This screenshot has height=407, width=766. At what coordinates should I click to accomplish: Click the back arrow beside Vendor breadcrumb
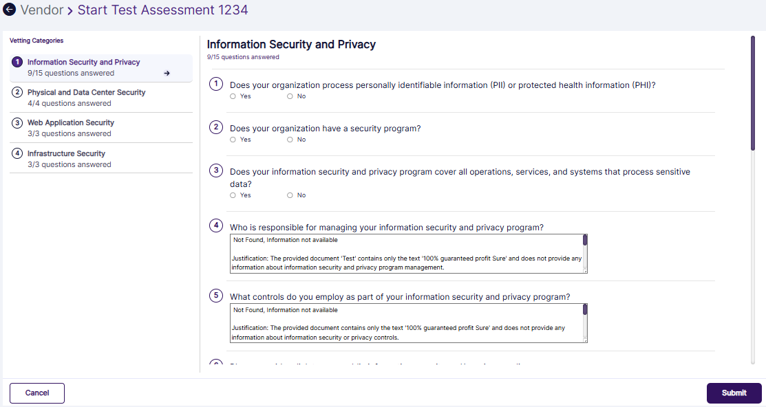[x=8, y=10]
